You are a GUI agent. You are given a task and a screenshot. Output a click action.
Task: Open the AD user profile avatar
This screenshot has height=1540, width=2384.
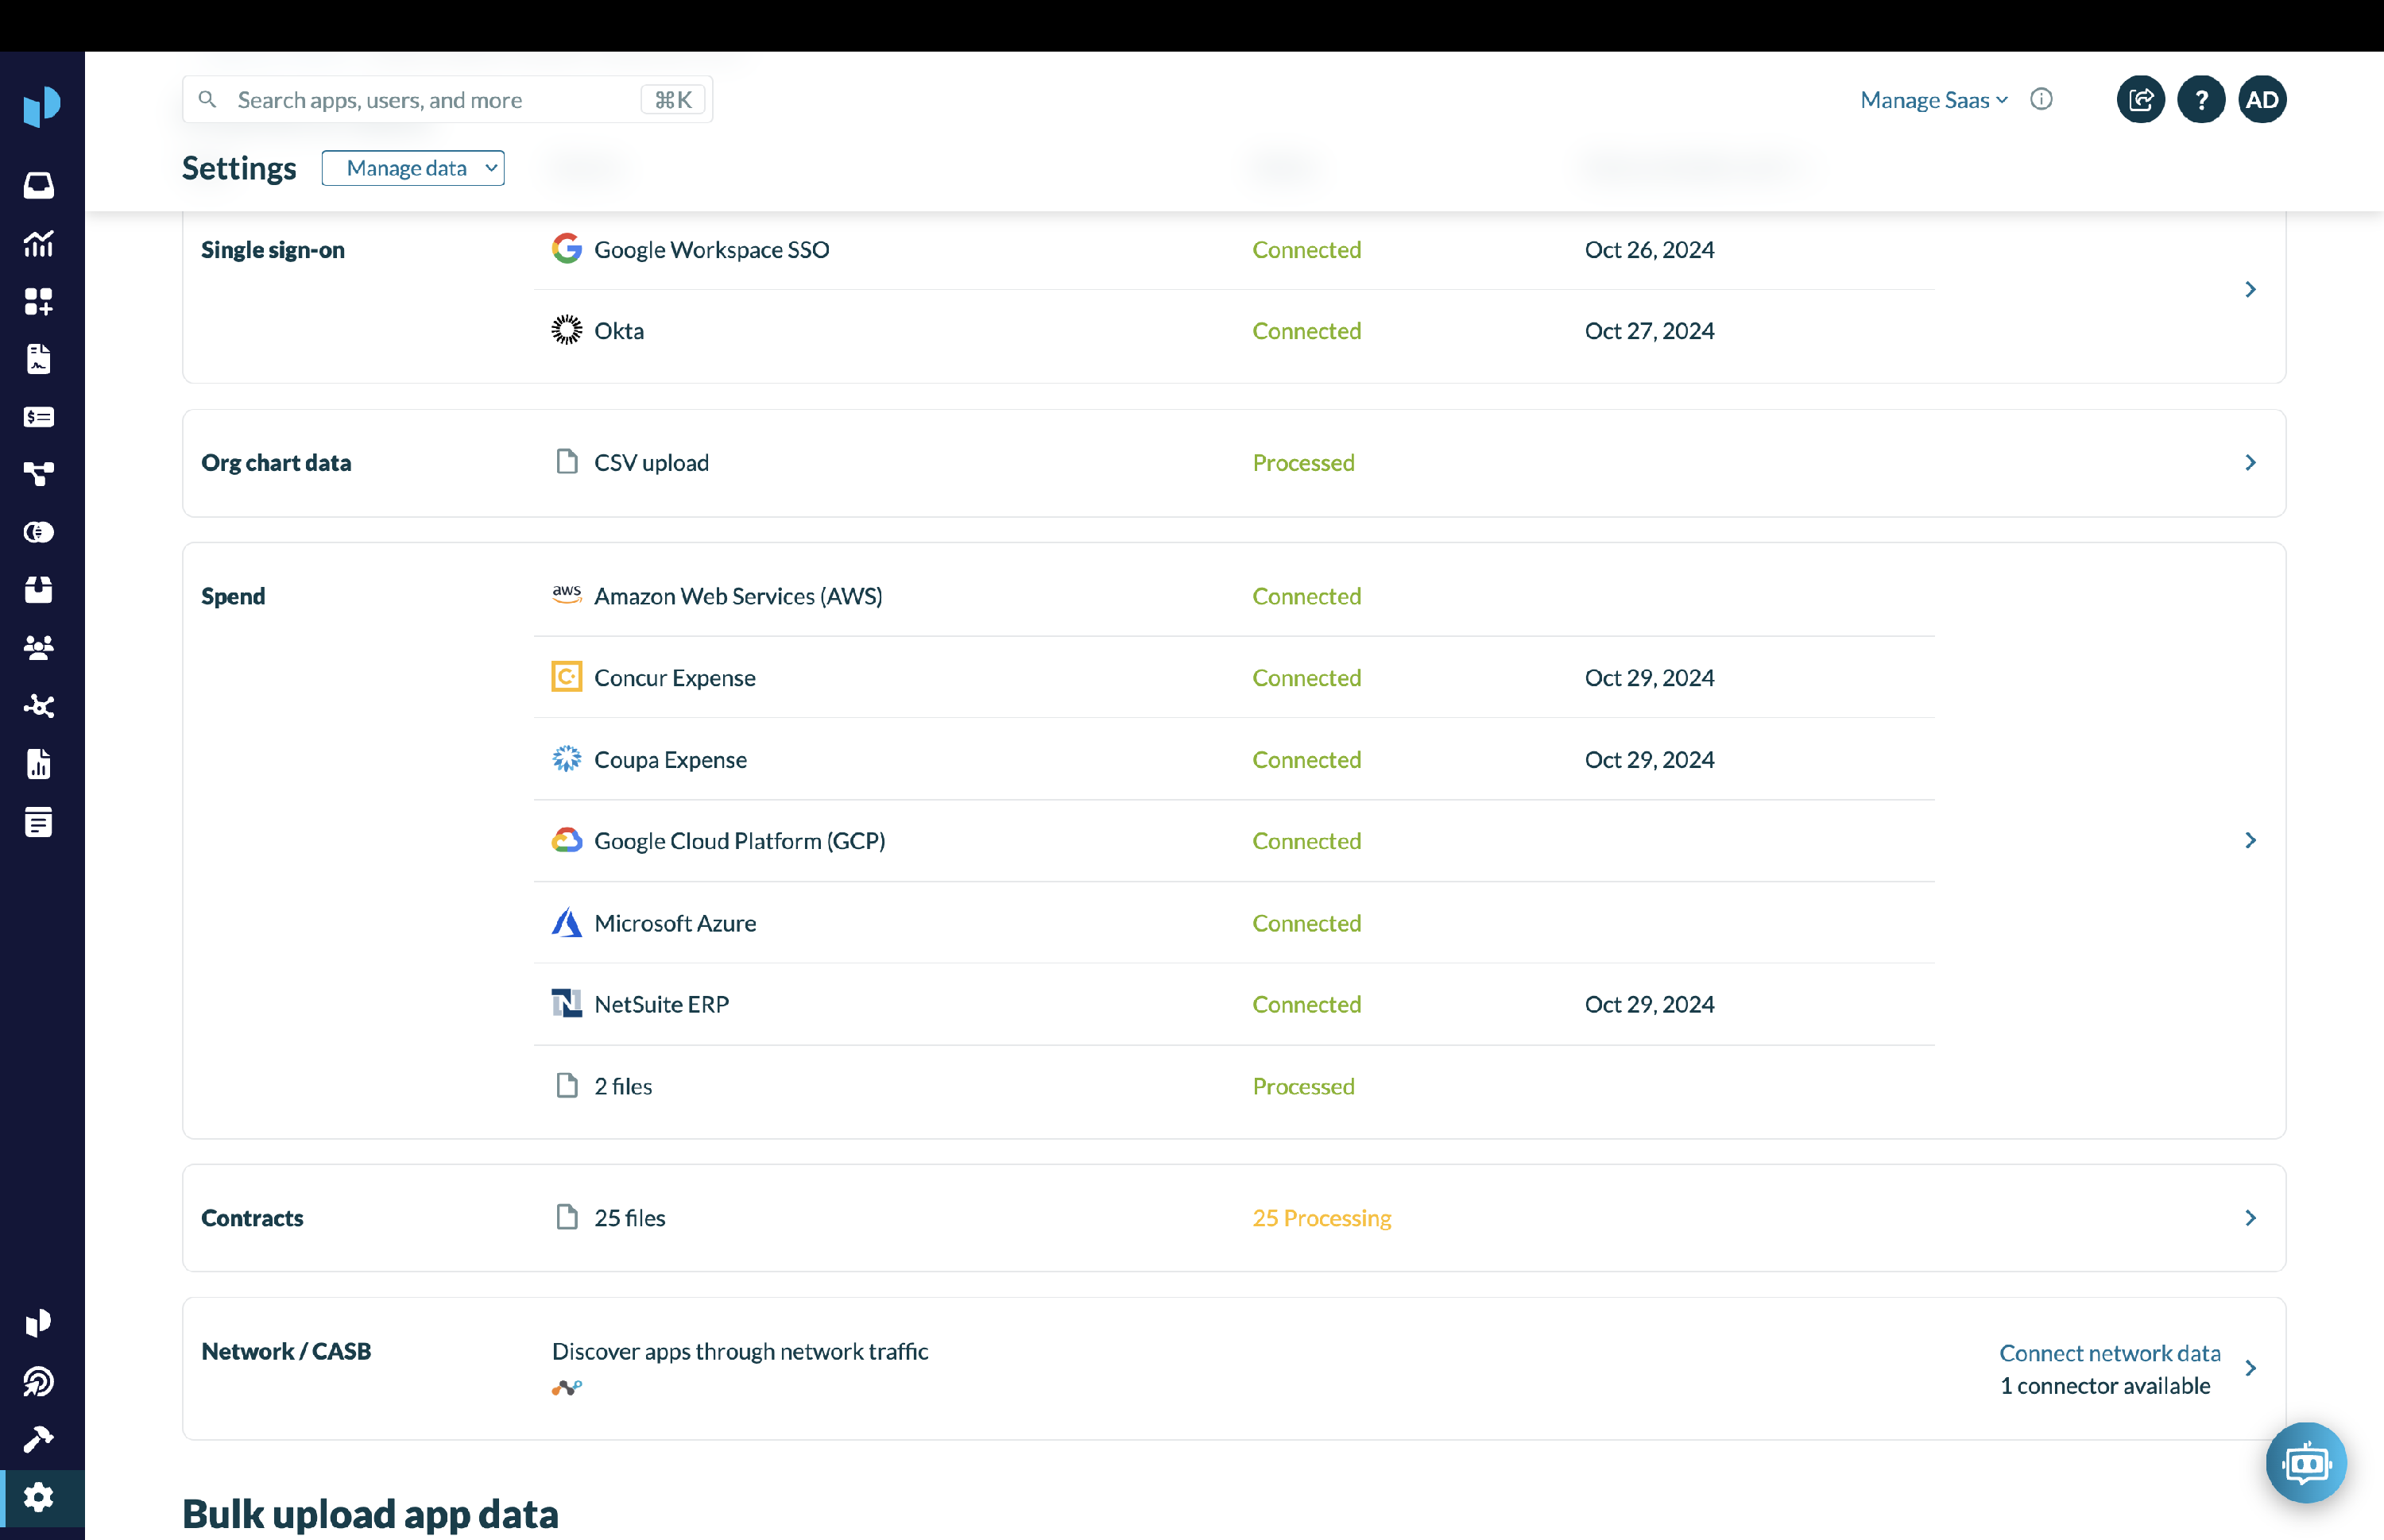(2262, 100)
